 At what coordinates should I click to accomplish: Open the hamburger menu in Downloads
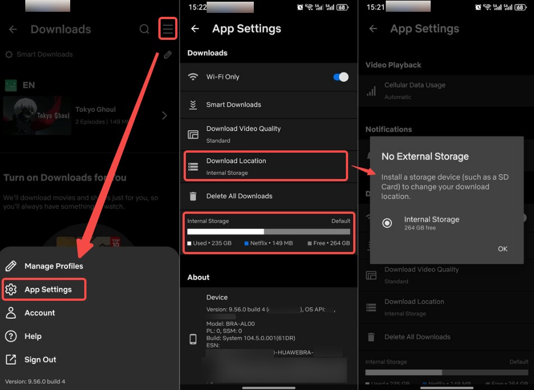pyautogui.click(x=168, y=29)
